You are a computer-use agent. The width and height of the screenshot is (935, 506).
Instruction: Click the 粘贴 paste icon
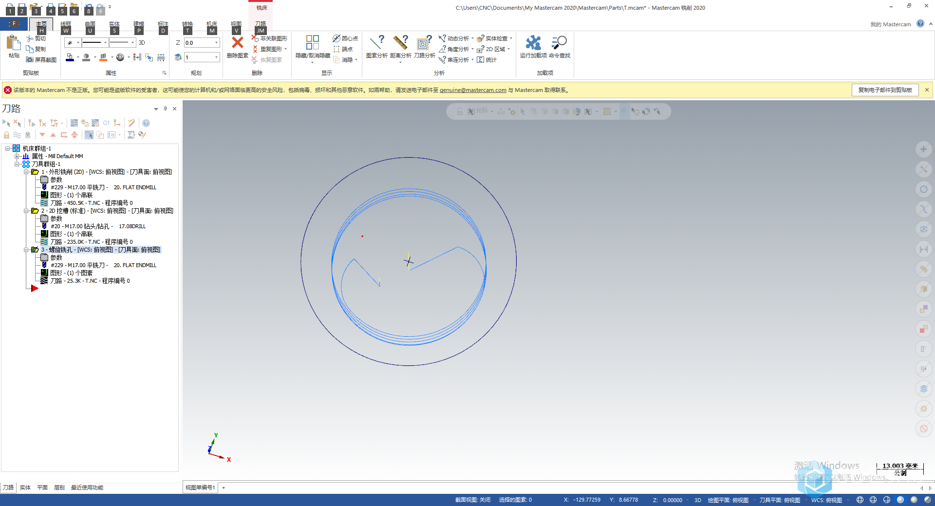pyautogui.click(x=13, y=43)
